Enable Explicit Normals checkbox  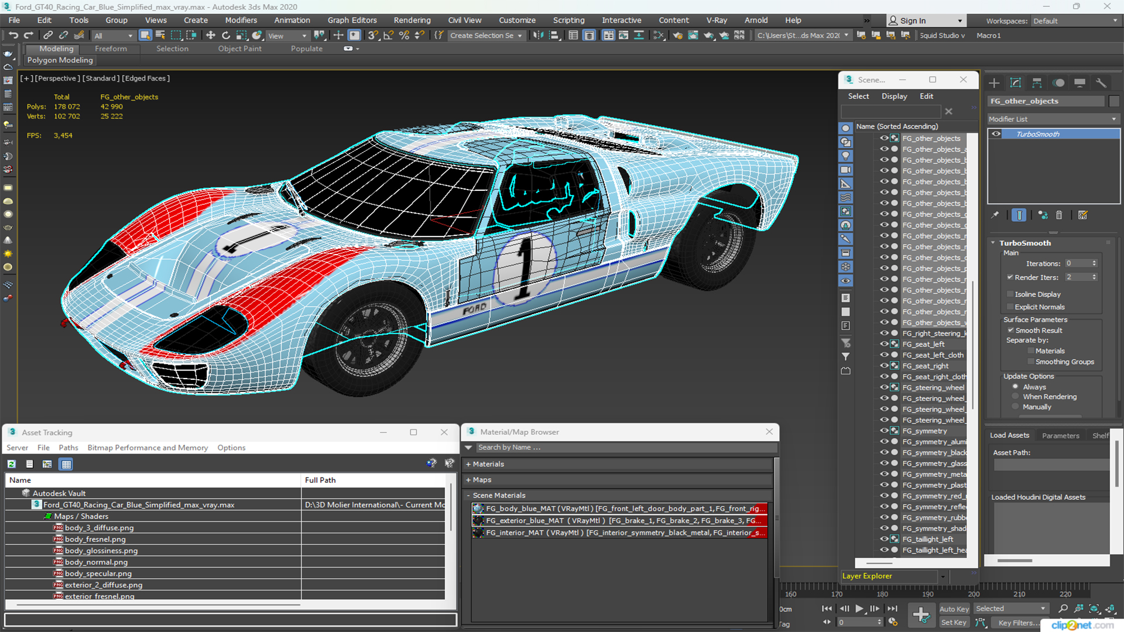coord(1010,307)
